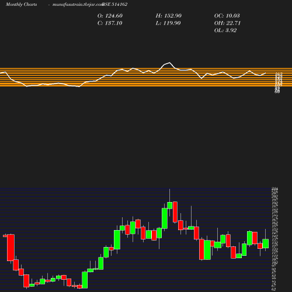
Task: Click the "OC: 10.03" reading
Action: click(227, 16)
